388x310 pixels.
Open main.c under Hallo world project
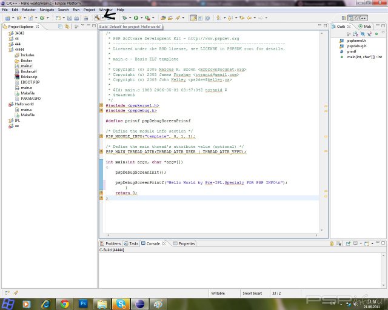(x=26, y=110)
